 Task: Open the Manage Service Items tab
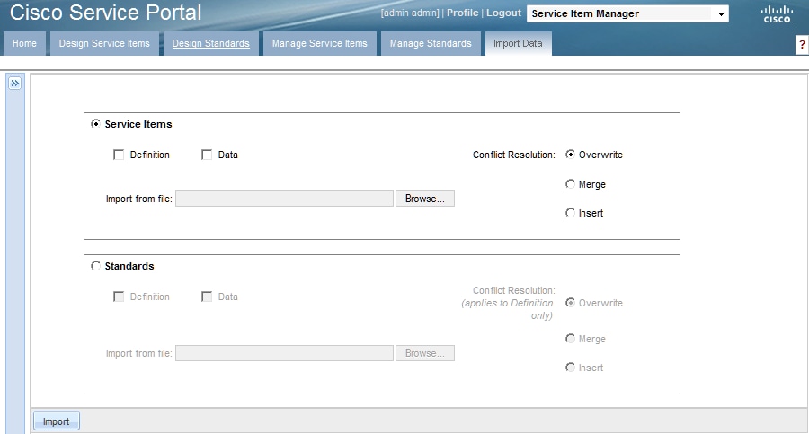[320, 43]
